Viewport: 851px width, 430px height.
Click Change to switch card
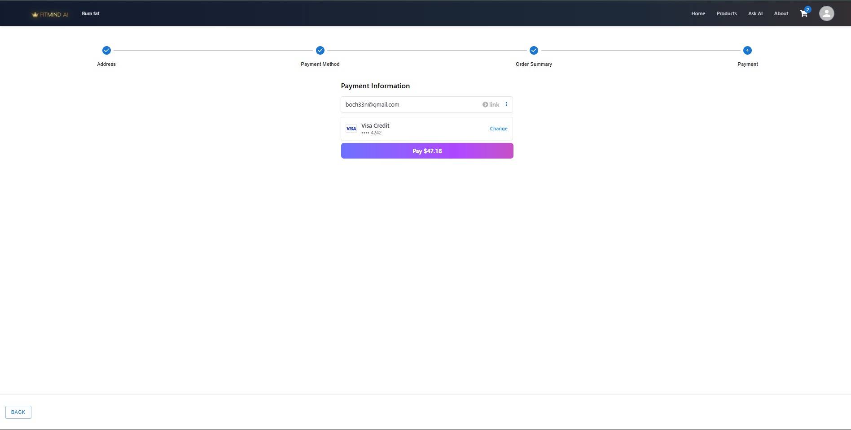pyautogui.click(x=499, y=129)
